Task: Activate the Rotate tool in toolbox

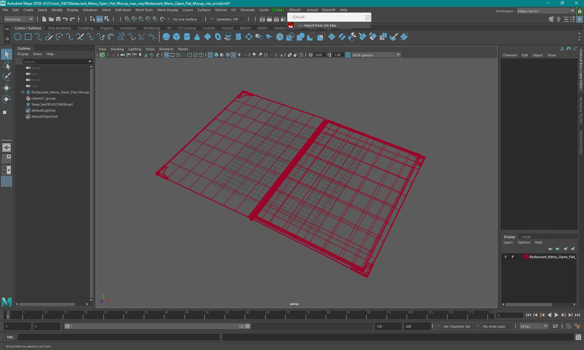Action: [6, 99]
